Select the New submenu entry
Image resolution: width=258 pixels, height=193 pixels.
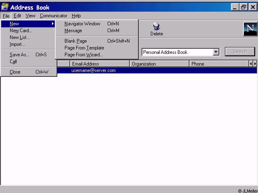28,24
